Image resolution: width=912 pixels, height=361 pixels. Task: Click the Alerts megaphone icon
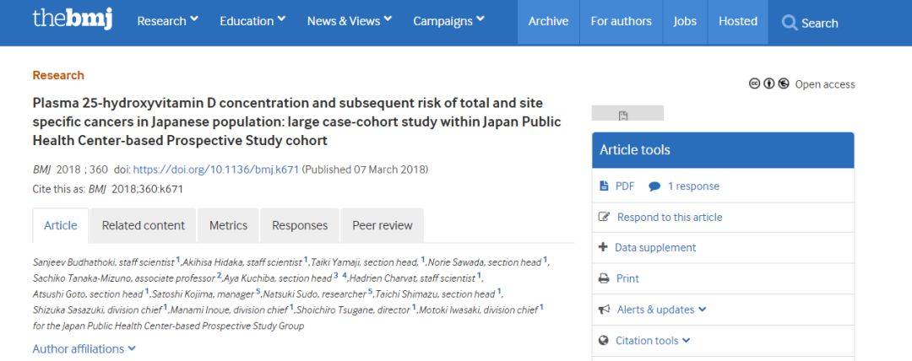tap(604, 310)
